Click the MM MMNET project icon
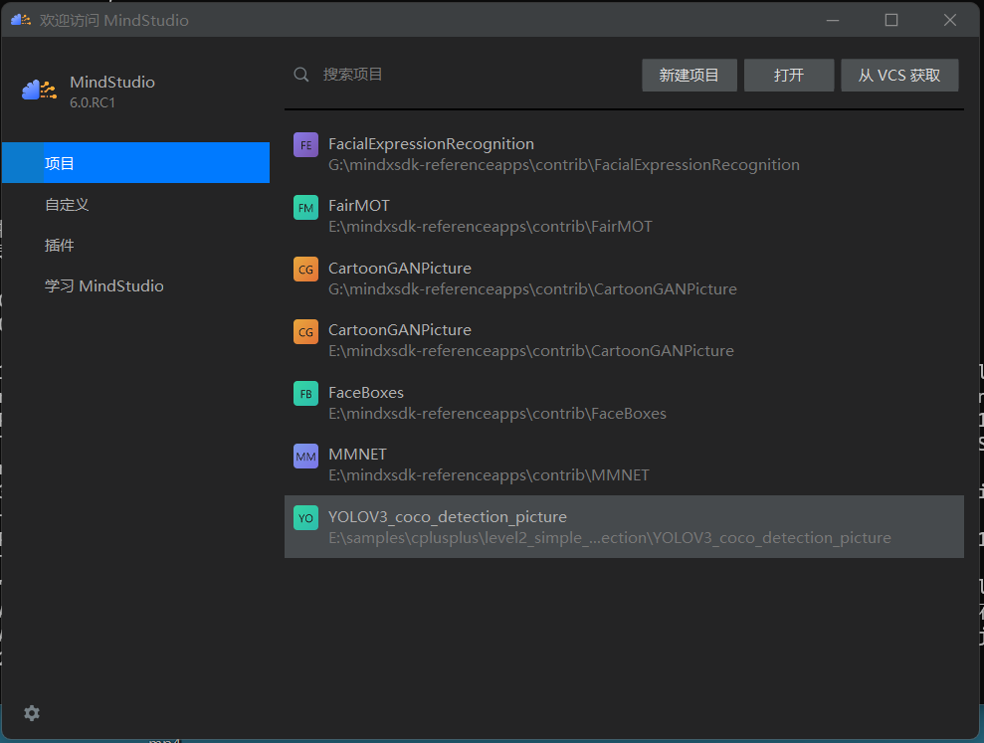 click(305, 456)
